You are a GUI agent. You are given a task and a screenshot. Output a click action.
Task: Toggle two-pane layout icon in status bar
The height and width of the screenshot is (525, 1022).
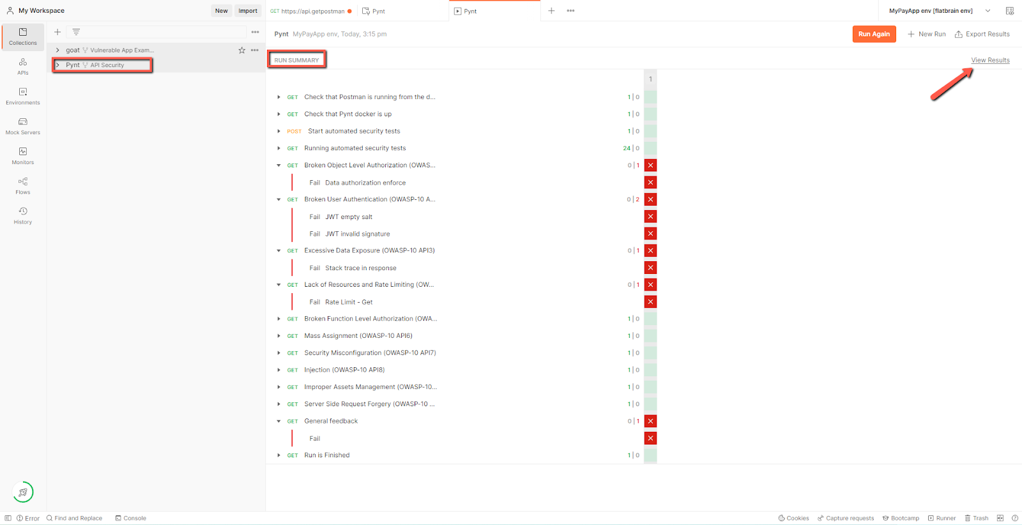[x=1000, y=518]
